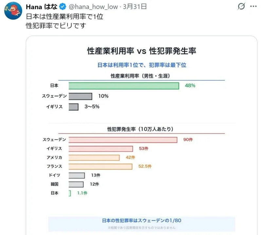Click the アメリカ orange 42件 bar
This screenshot has height=235, width=262.
[94, 158]
